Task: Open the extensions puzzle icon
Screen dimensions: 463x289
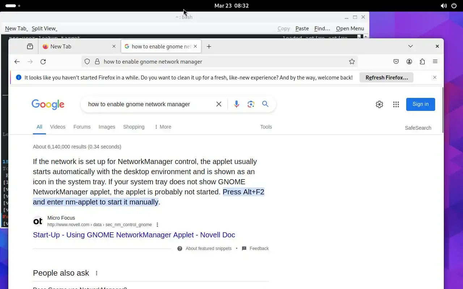Action: pyautogui.click(x=422, y=62)
